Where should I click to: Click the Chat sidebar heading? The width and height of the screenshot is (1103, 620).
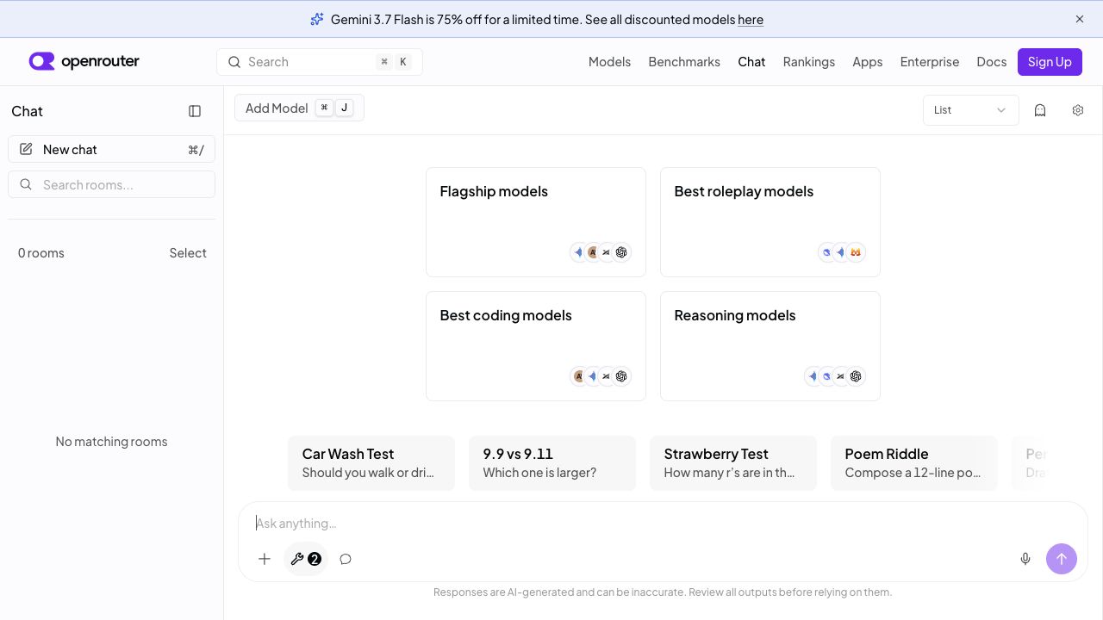27,111
